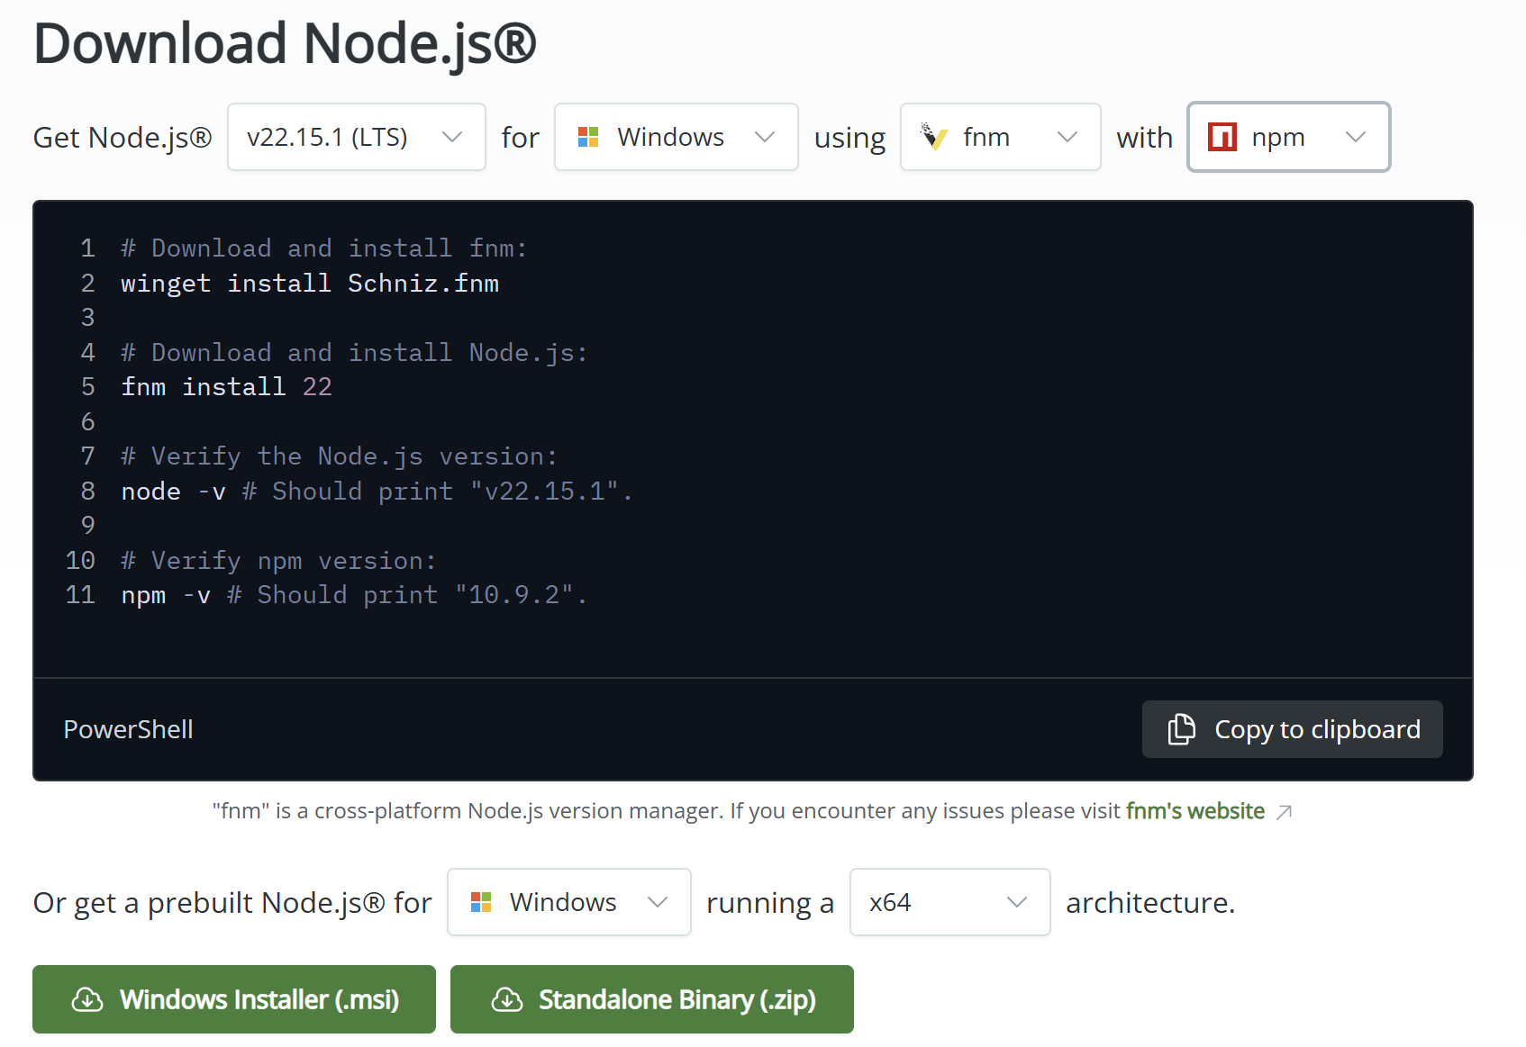Open the npm package manager dropdown
This screenshot has height=1047, width=1526.
(1289, 137)
